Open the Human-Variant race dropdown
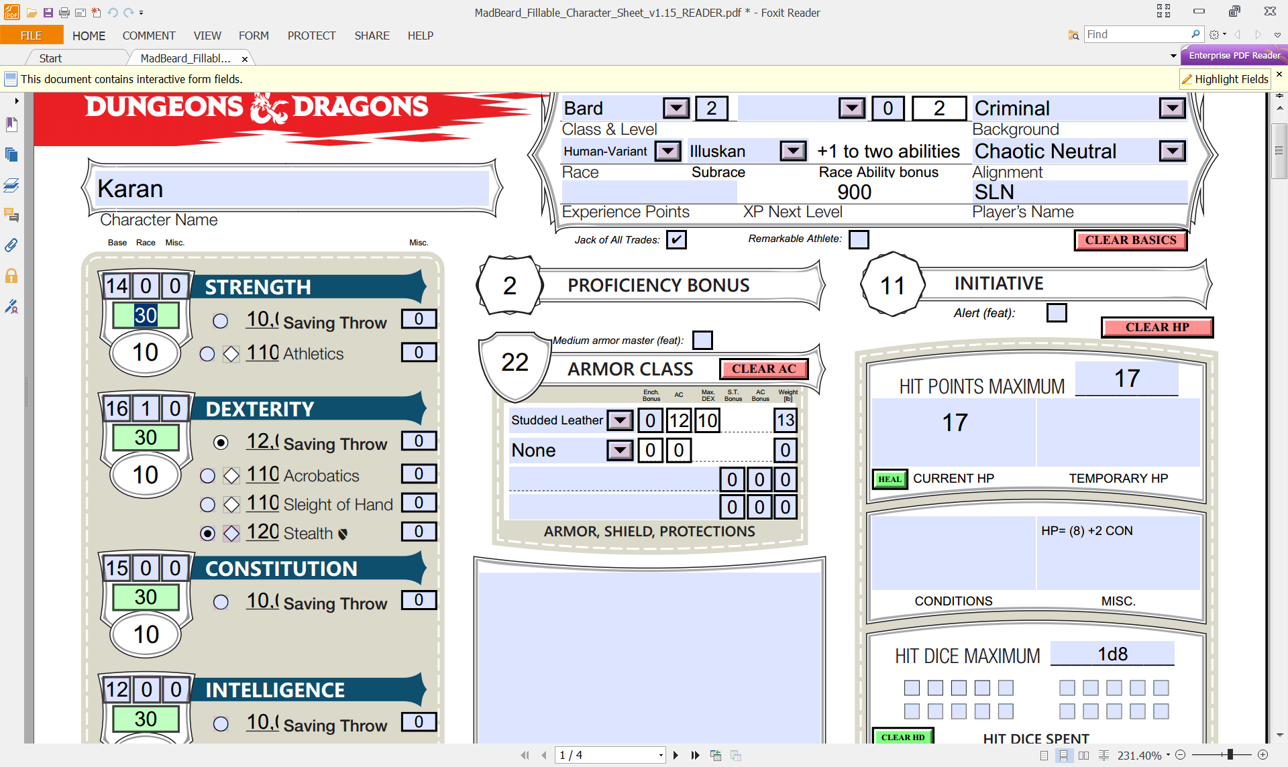1288x767 pixels. point(668,151)
